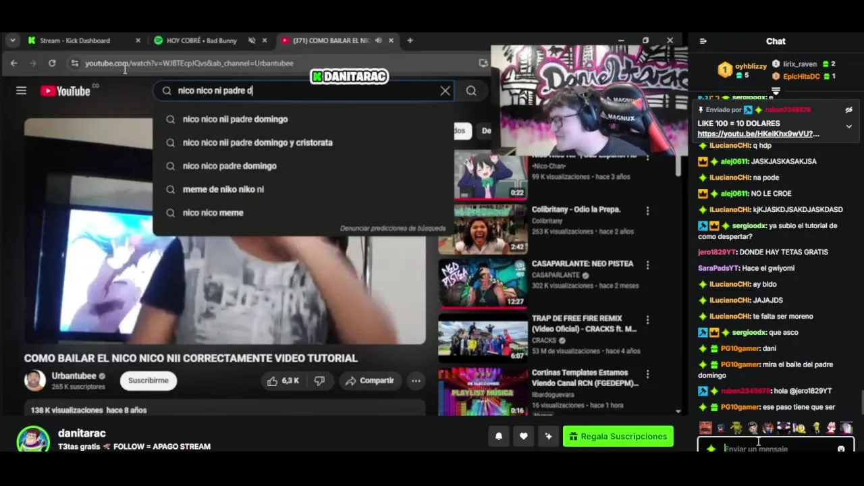This screenshot has width=864, height=486.
Task: Click the danitarac streamer name
Action: pyautogui.click(x=82, y=433)
